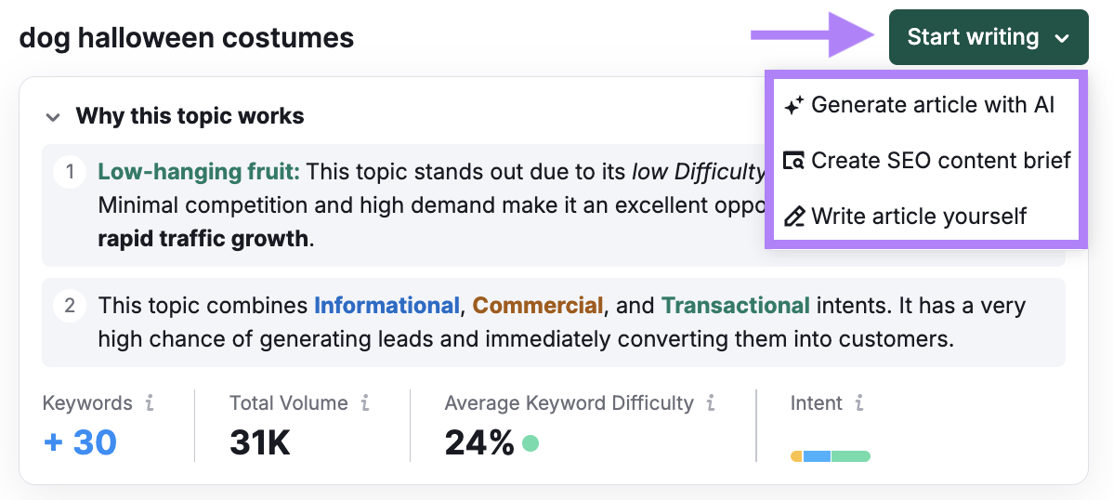Click the SEO content brief search icon
This screenshot has width=1113, height=500.
pos(793,161)
